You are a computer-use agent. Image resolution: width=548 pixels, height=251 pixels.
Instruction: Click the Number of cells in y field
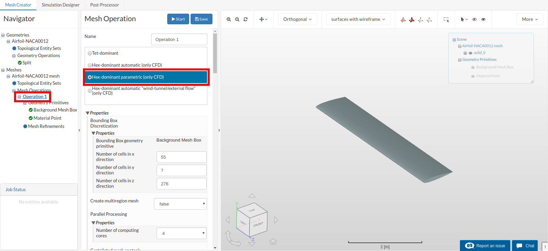[182, 170]
